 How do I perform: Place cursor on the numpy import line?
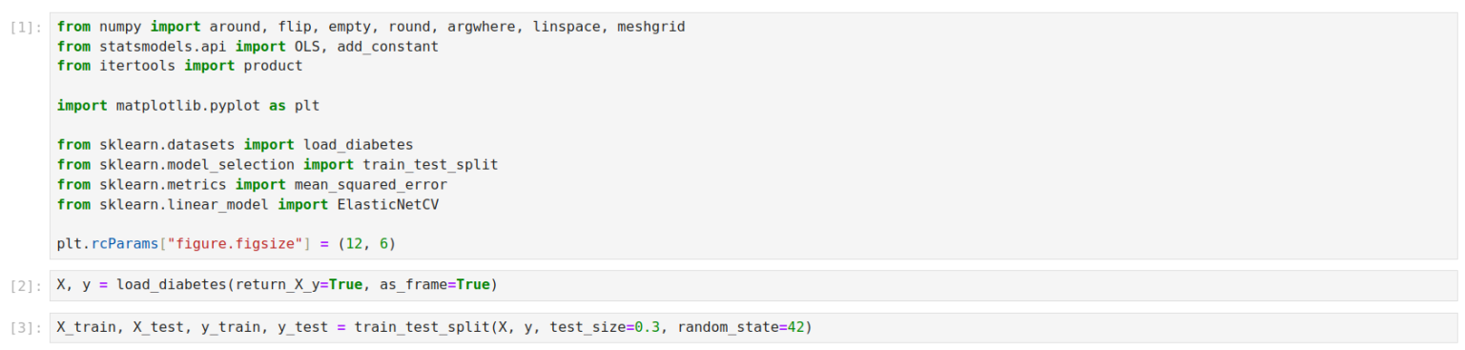[371, 27]
